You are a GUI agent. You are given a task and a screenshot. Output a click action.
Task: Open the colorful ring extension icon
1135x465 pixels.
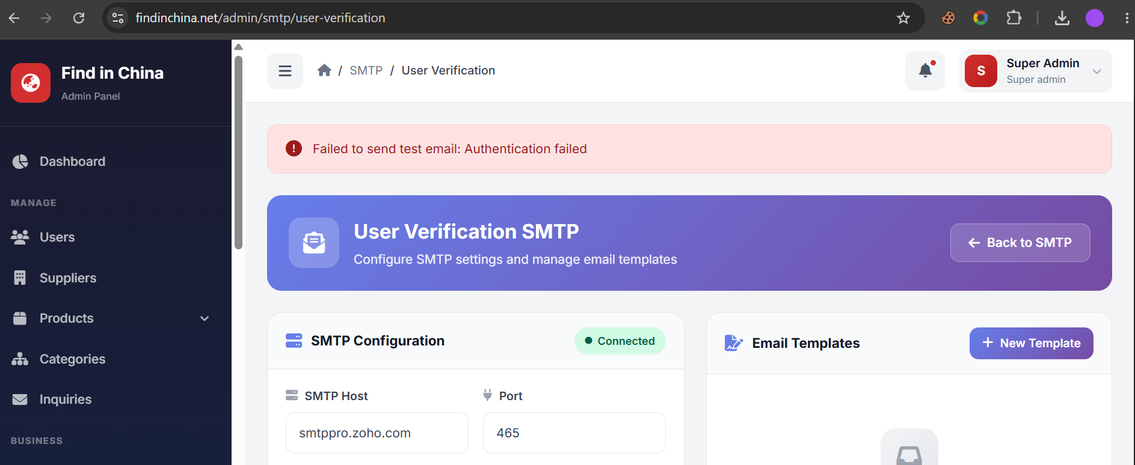(x=980, y=18)
